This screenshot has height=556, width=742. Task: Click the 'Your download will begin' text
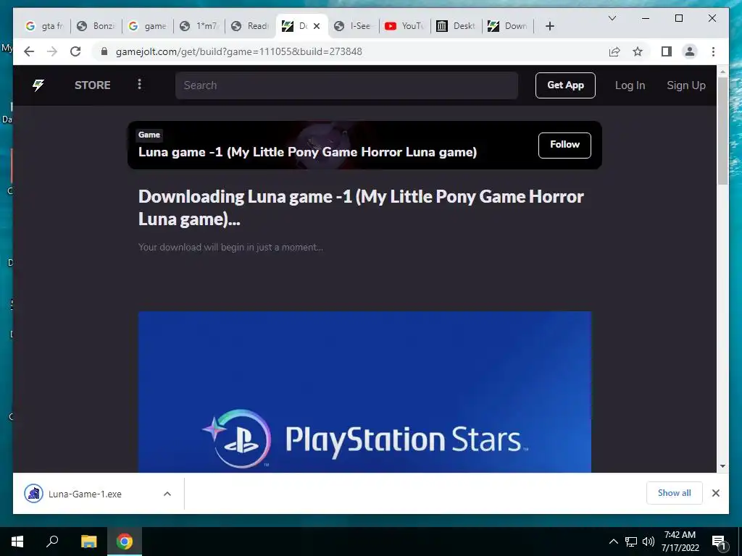(x=230, y=248)
